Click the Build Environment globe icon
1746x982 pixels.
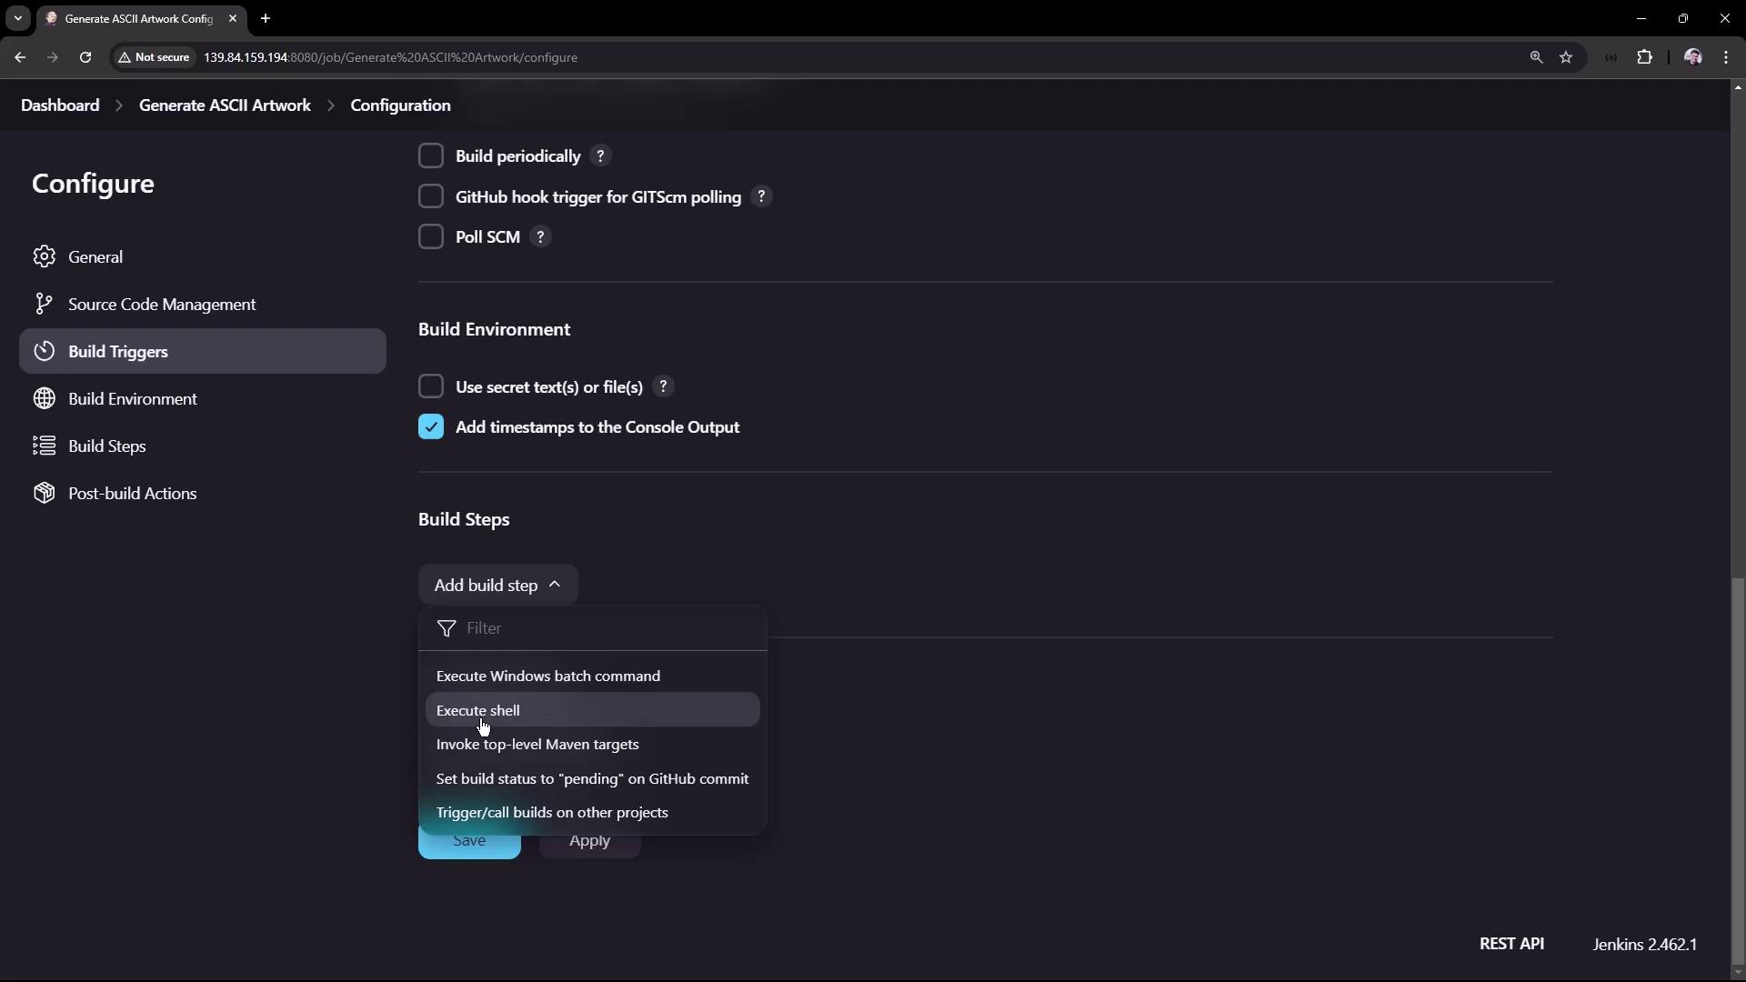[x=44, y=398]
